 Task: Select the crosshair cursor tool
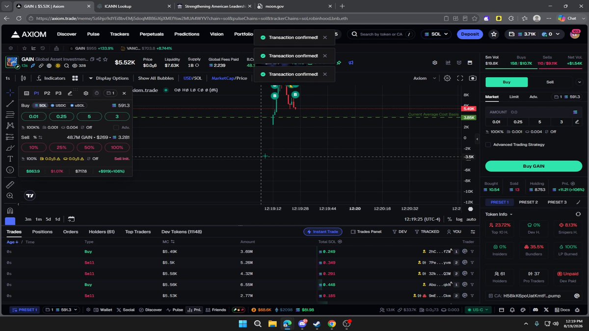click(10, 92)
